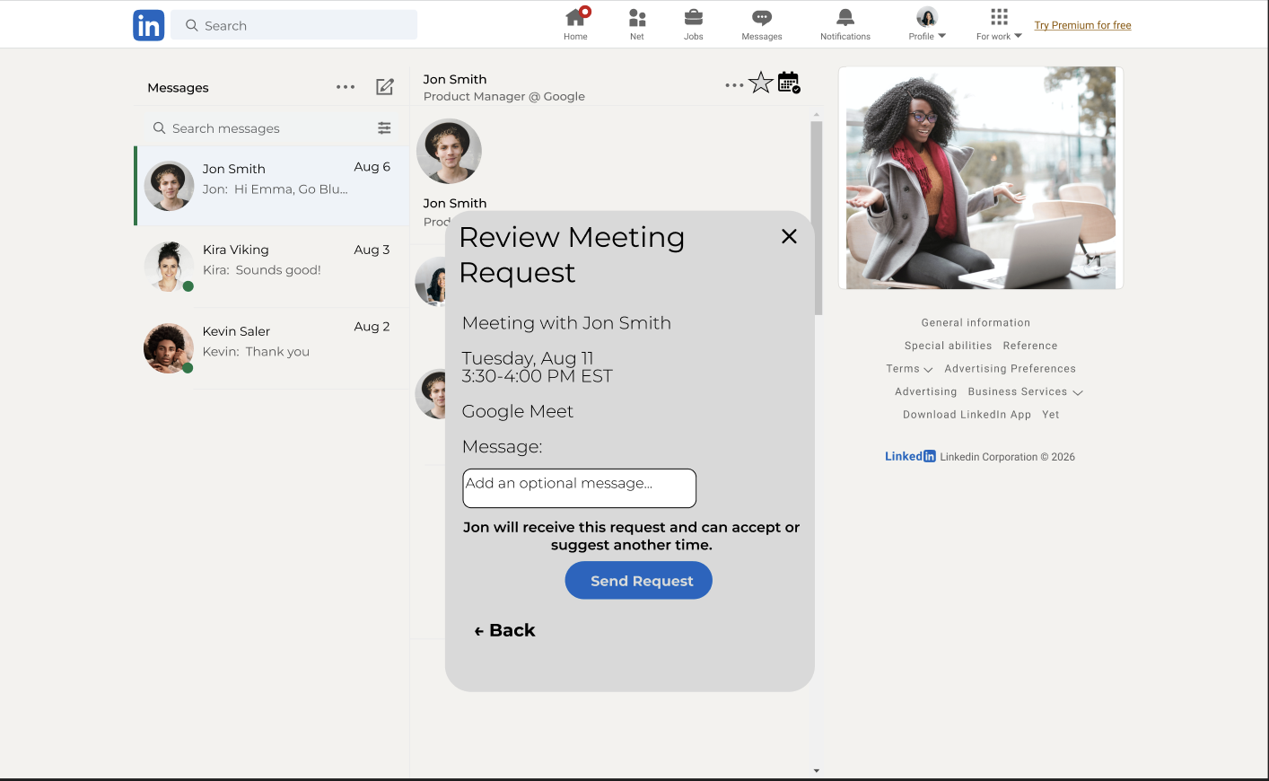Screen dimensions: 1269x781
Task: Click the LinkedIn logo icon
Action: [x=148, y=25]
